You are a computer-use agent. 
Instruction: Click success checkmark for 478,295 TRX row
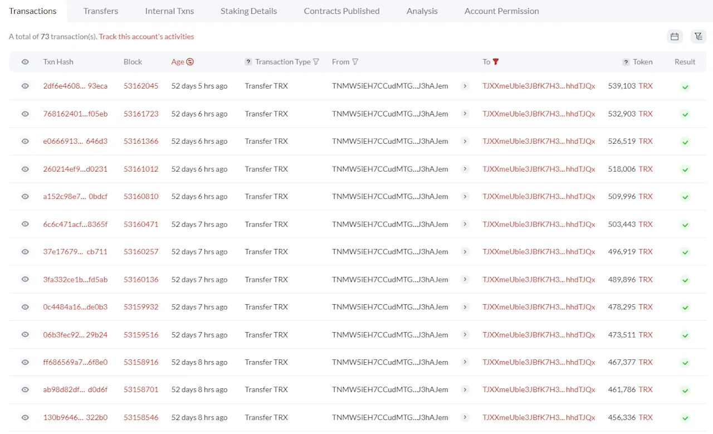tap(685, 308)
